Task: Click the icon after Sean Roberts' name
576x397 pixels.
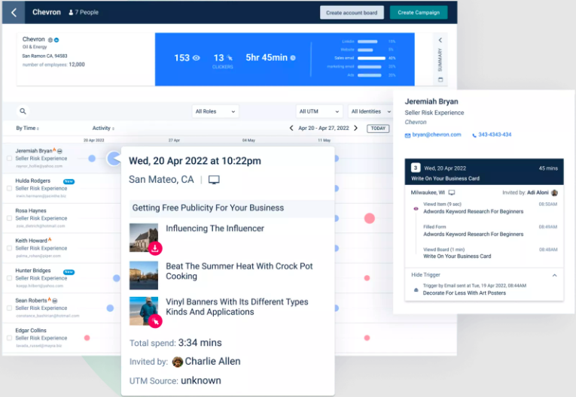Action: (55, 301)
